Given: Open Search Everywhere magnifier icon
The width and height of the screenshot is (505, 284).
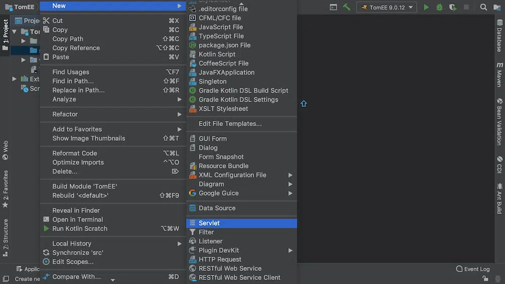Looking at the screenshot, I should click(x=483, y=8).
